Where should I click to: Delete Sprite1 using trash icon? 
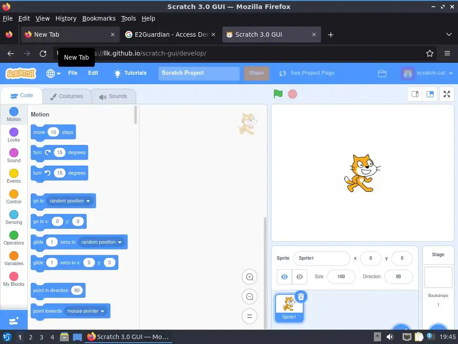(301, 297)
